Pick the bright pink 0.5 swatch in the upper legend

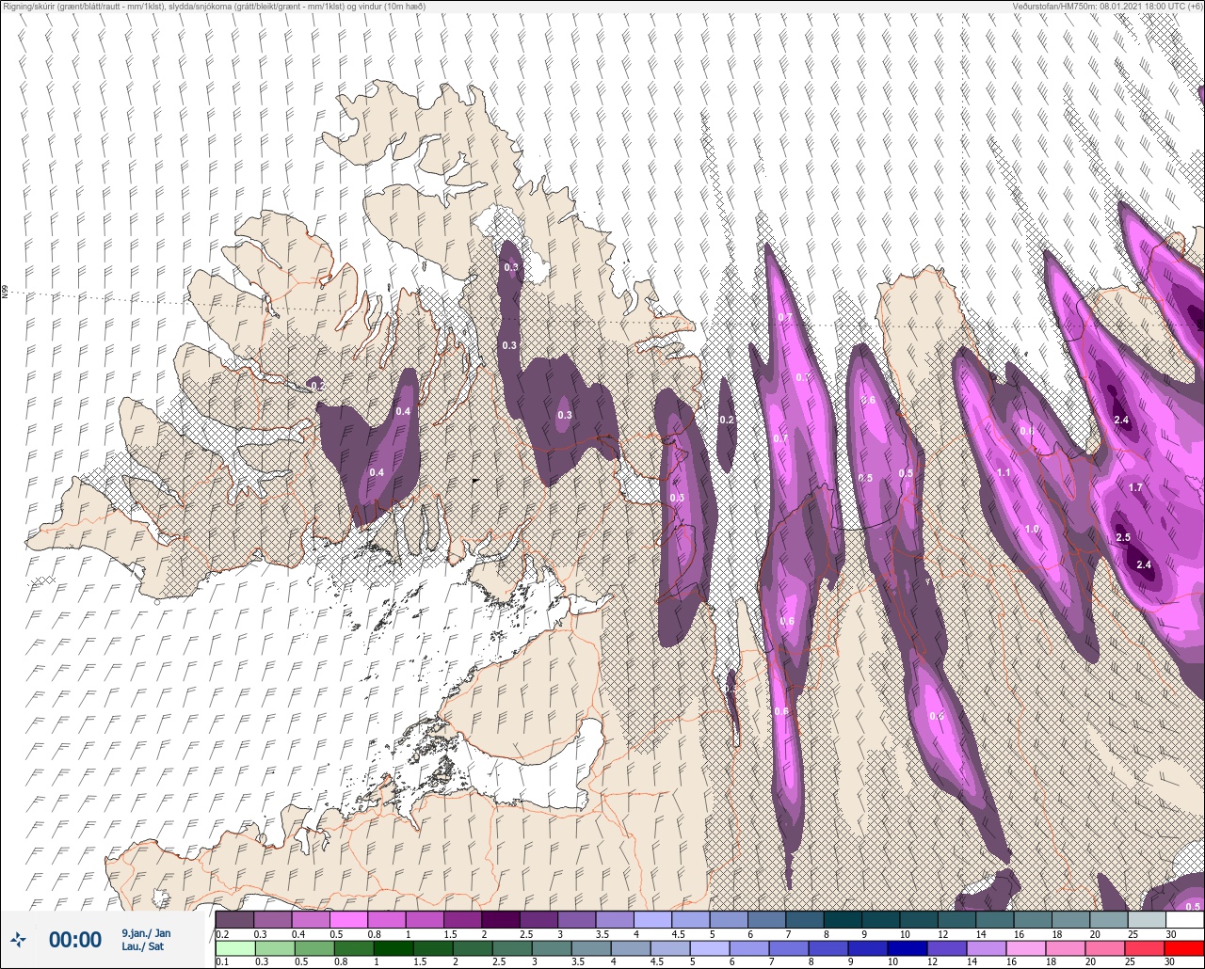click(348, 919)
